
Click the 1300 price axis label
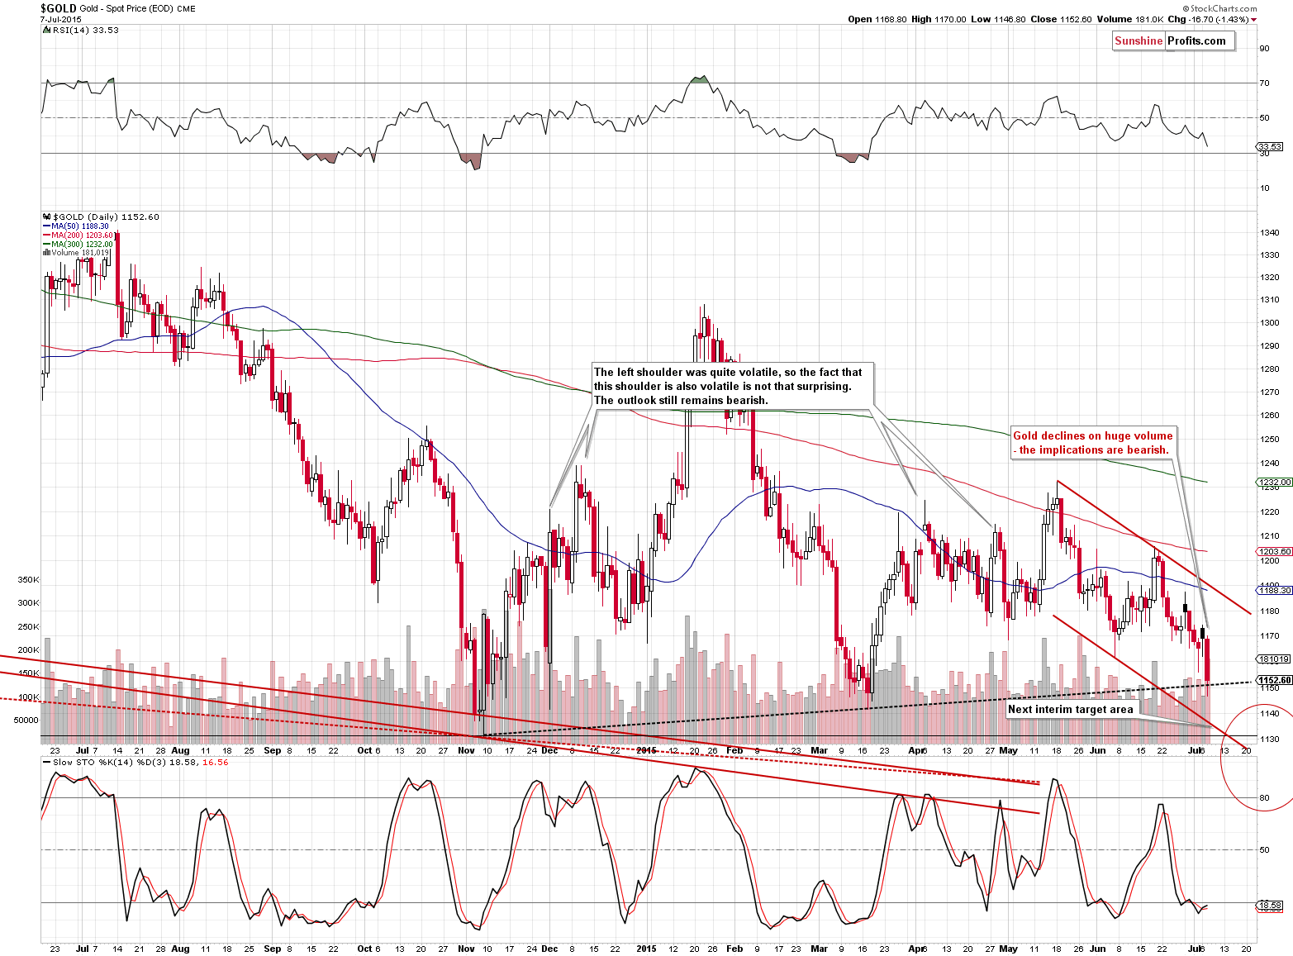1269,323
